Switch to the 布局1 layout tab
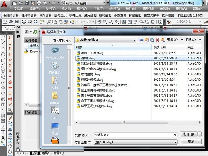Screen dimensions: 208x156 coord(46,153)
